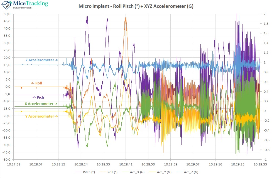Select the orange '<- Roll' annotation label
The height and width of the screenshot is (178, 272).
pos(36,83)
